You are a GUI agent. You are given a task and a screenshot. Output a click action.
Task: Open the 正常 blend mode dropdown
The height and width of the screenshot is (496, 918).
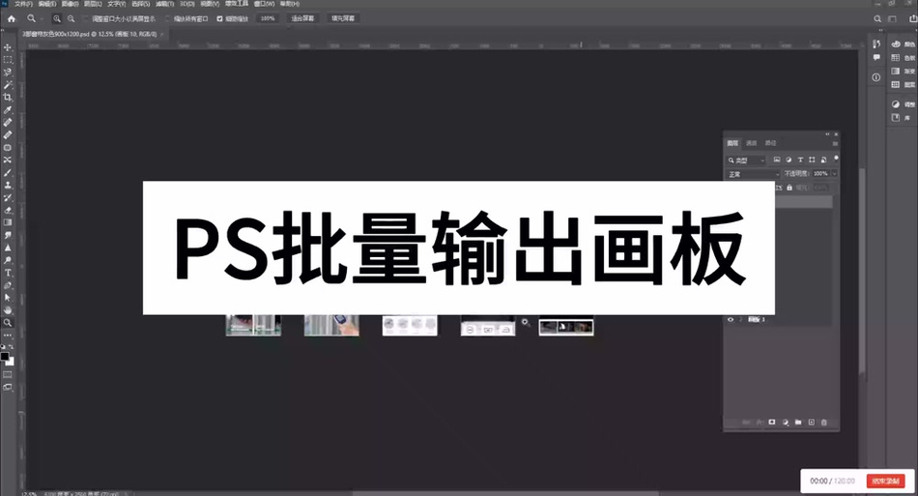[x=753, y=174]
